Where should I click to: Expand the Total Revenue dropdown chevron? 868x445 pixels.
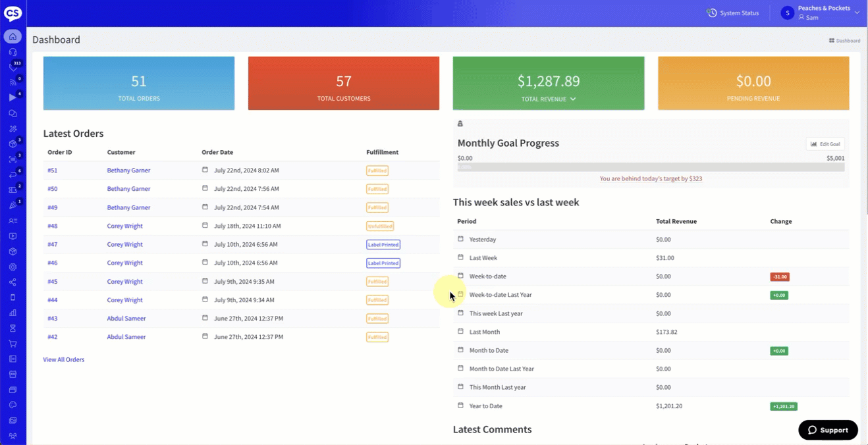pyautogui.click(x=573, y=99)
